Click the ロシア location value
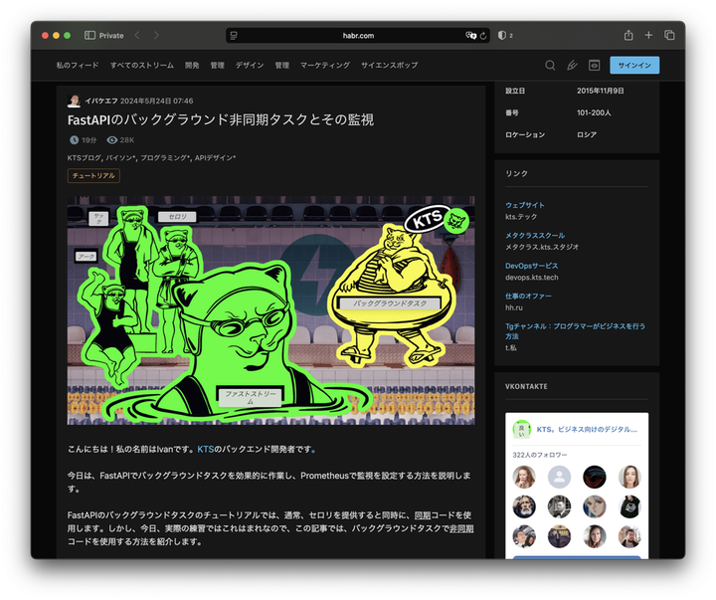716x600 pixels. click(587, 134)
